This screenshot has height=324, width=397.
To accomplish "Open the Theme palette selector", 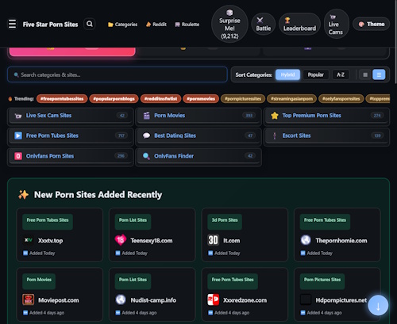I will click(x=372, y=24).
